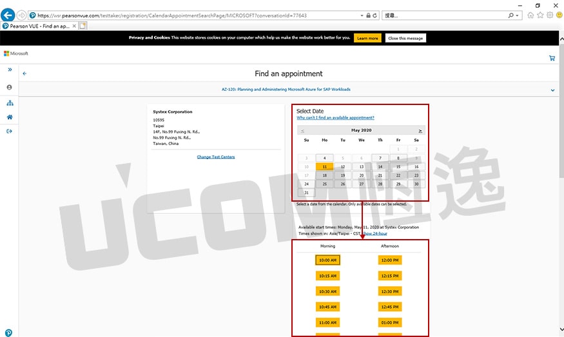Click the back arrow beside page title
Image resolution: width=564 pixels, height=337 pixels.
[x=24, y=73]
